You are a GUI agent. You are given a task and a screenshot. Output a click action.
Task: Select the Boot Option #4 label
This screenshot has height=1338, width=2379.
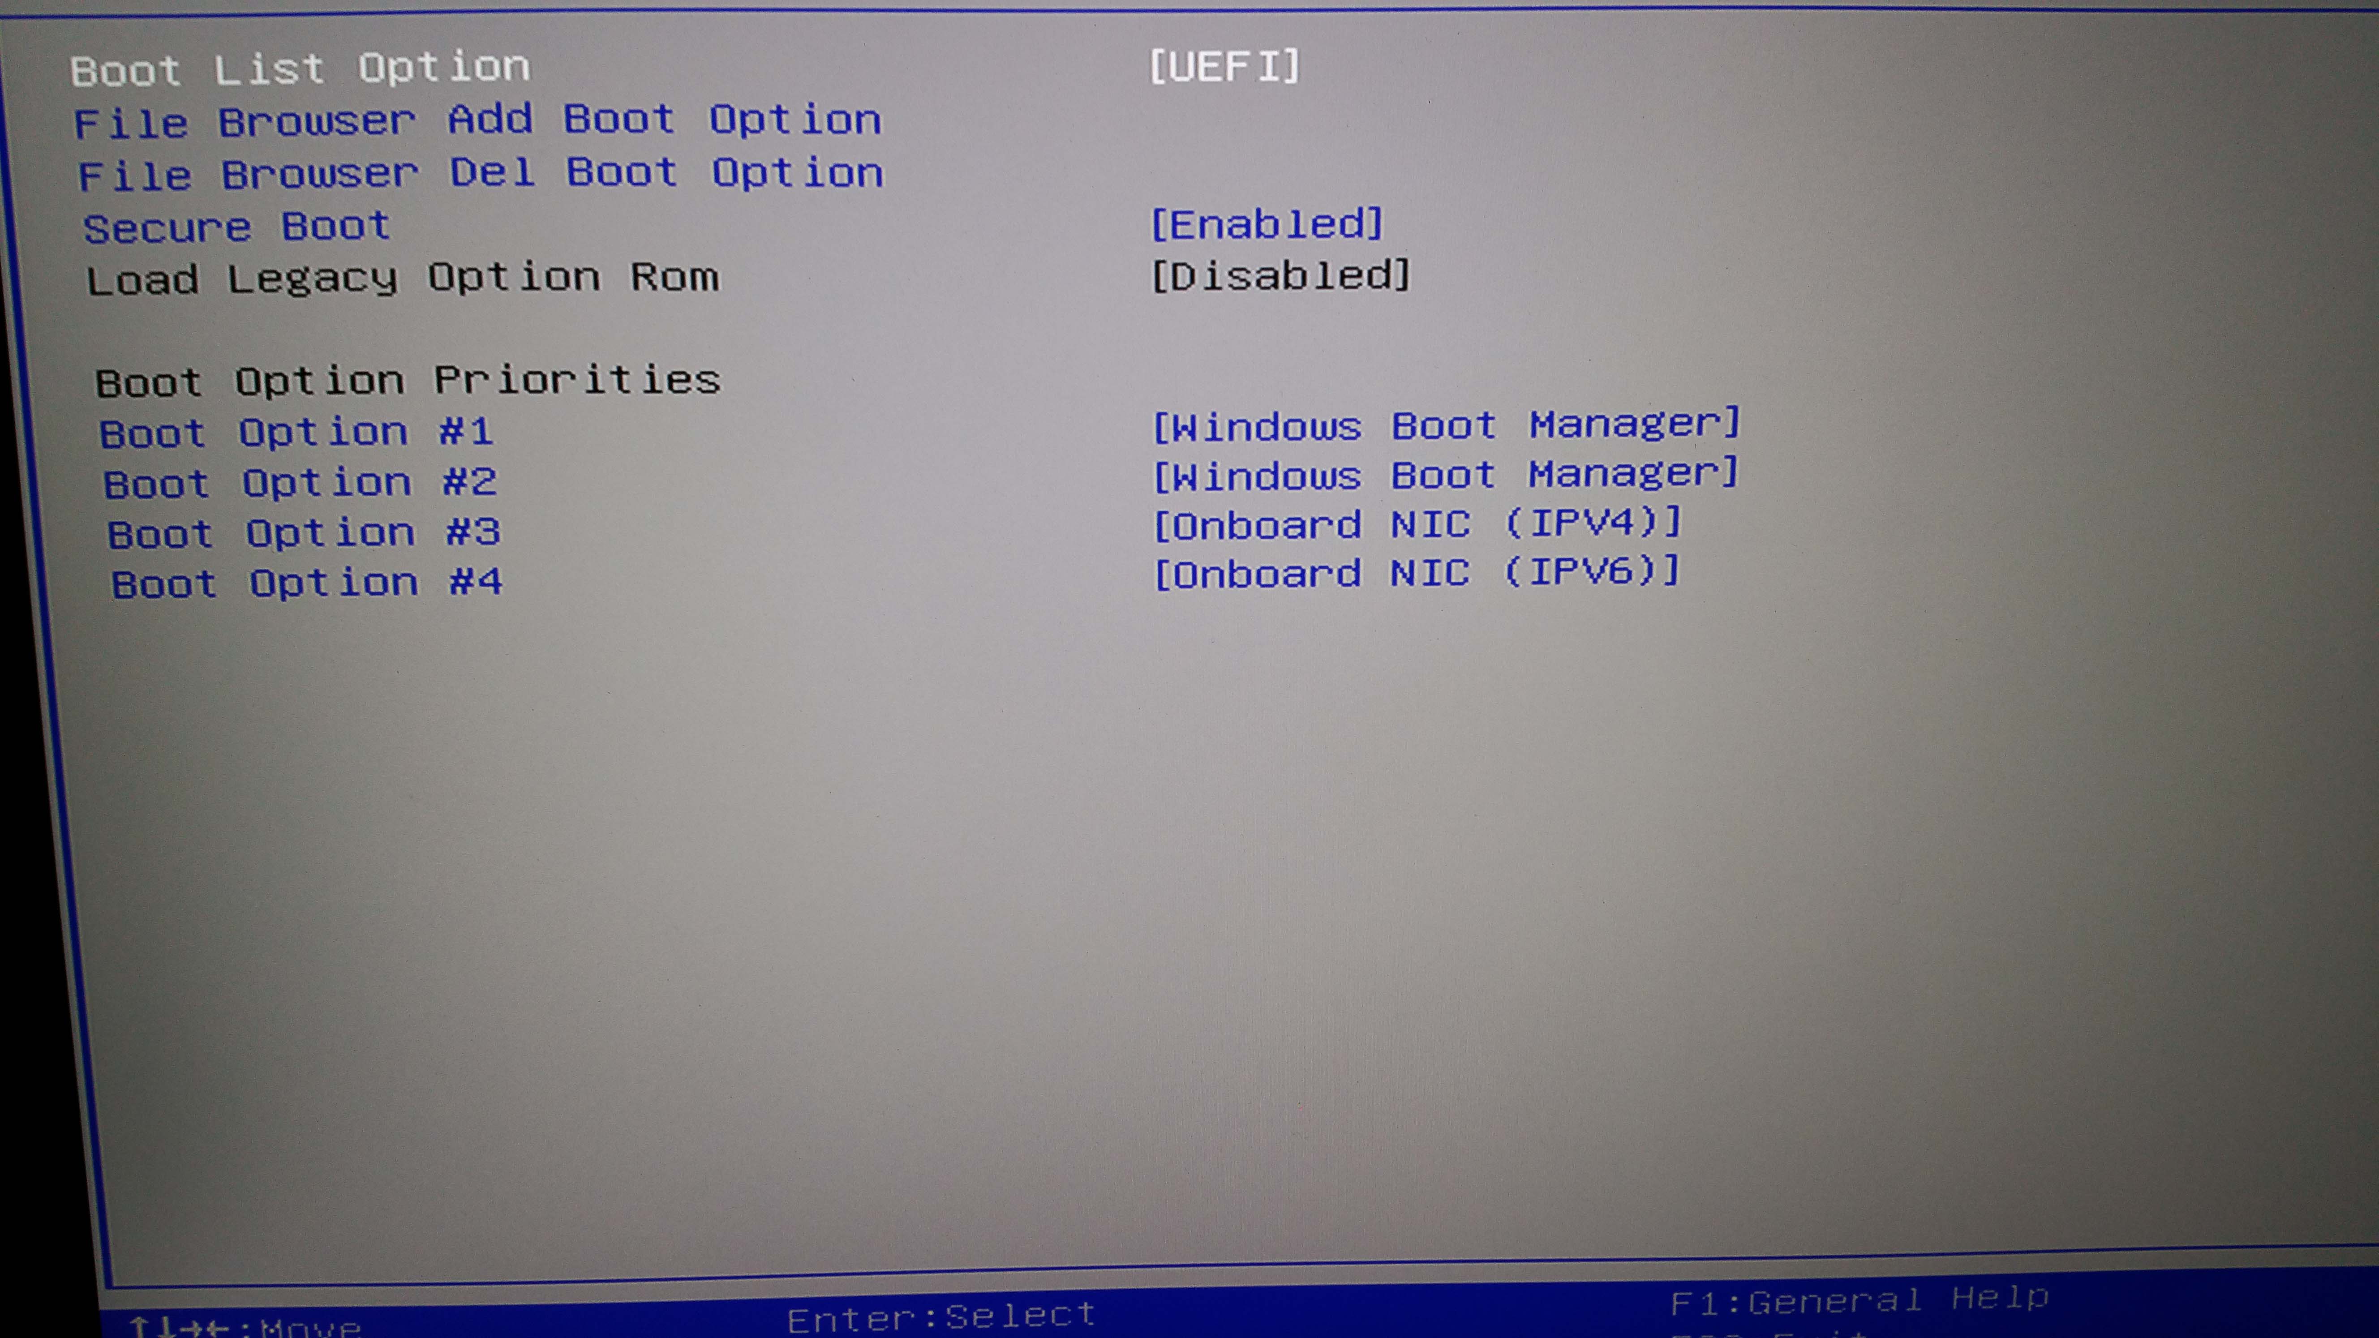coord(307,583)
